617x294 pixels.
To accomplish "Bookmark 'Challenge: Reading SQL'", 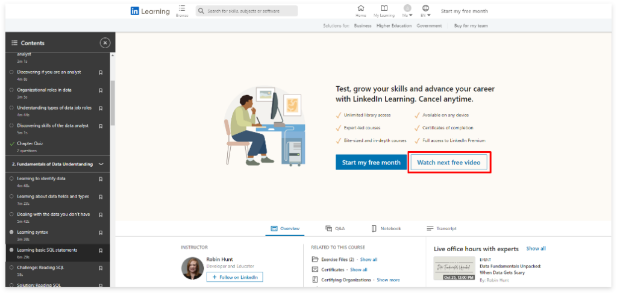I will 101,268.
